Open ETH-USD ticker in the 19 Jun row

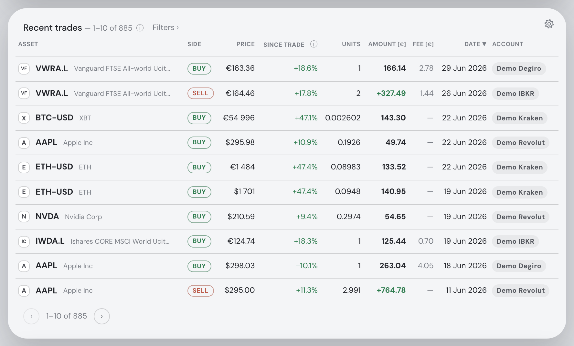pos(54,192)
